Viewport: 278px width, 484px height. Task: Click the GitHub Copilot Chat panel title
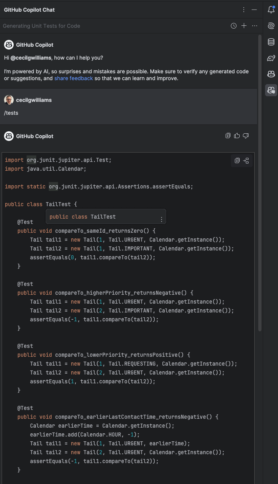point(29,10)
